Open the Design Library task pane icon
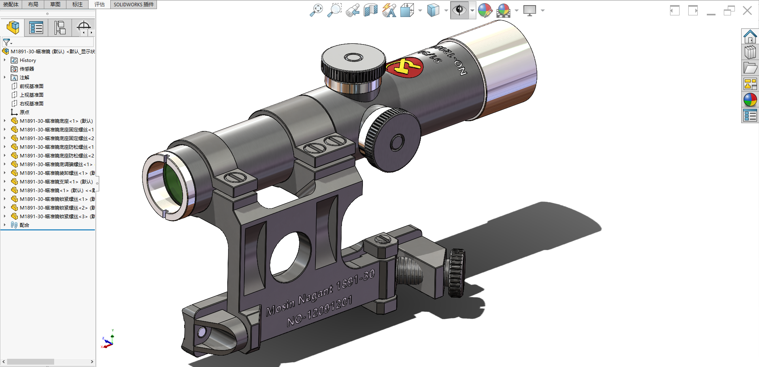The image size is (759, 367). pos(750,52)
